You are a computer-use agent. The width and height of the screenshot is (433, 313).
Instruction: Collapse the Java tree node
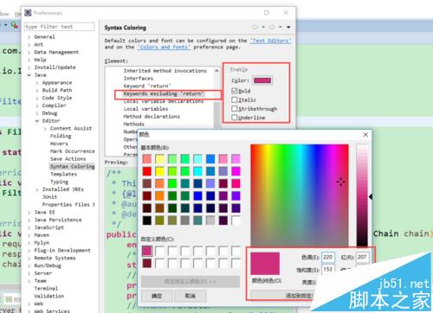pos(29,75)
